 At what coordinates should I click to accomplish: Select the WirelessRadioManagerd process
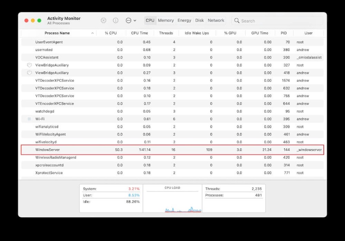coord(172,158)
